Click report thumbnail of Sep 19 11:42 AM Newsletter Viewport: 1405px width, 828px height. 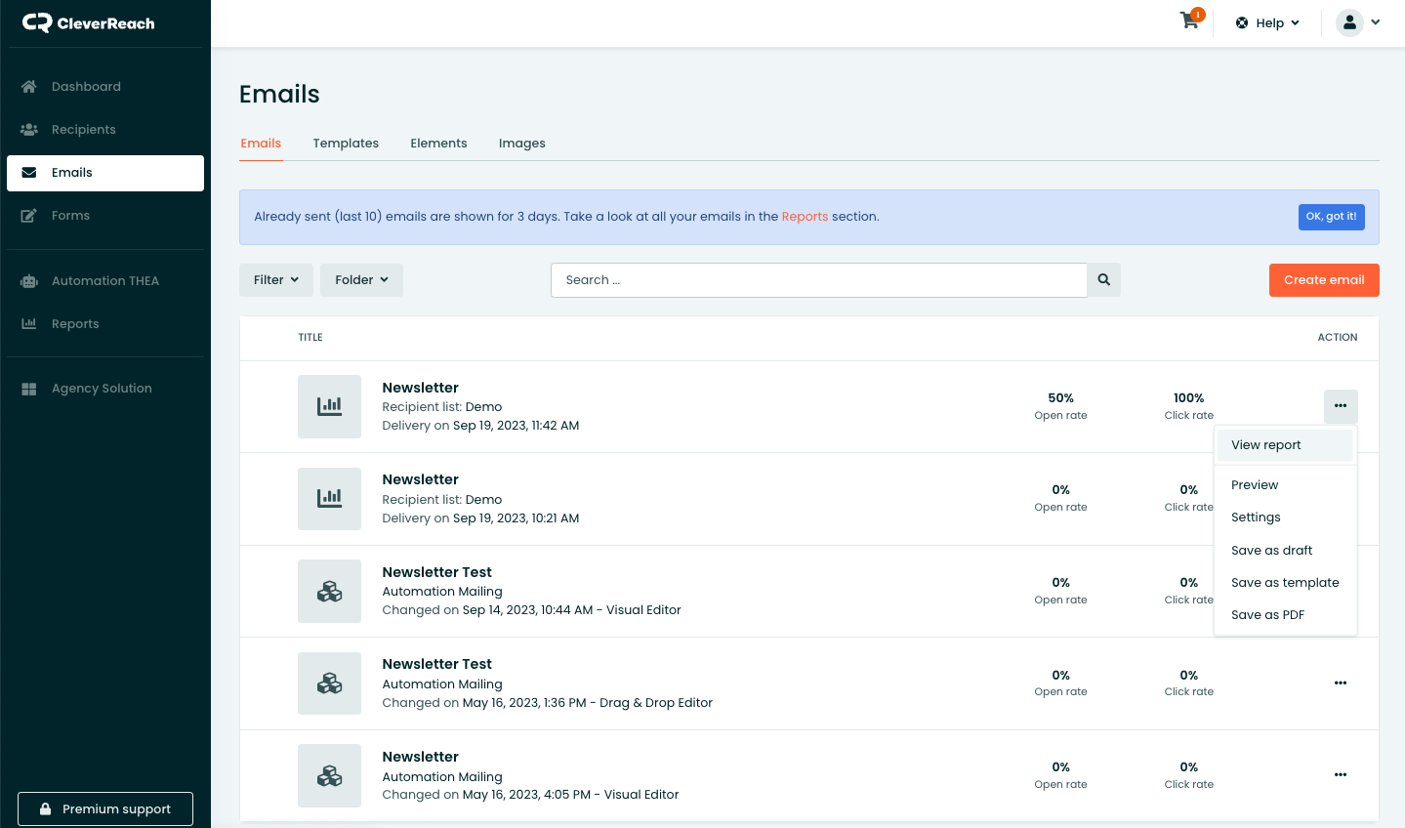coord(330,406)
